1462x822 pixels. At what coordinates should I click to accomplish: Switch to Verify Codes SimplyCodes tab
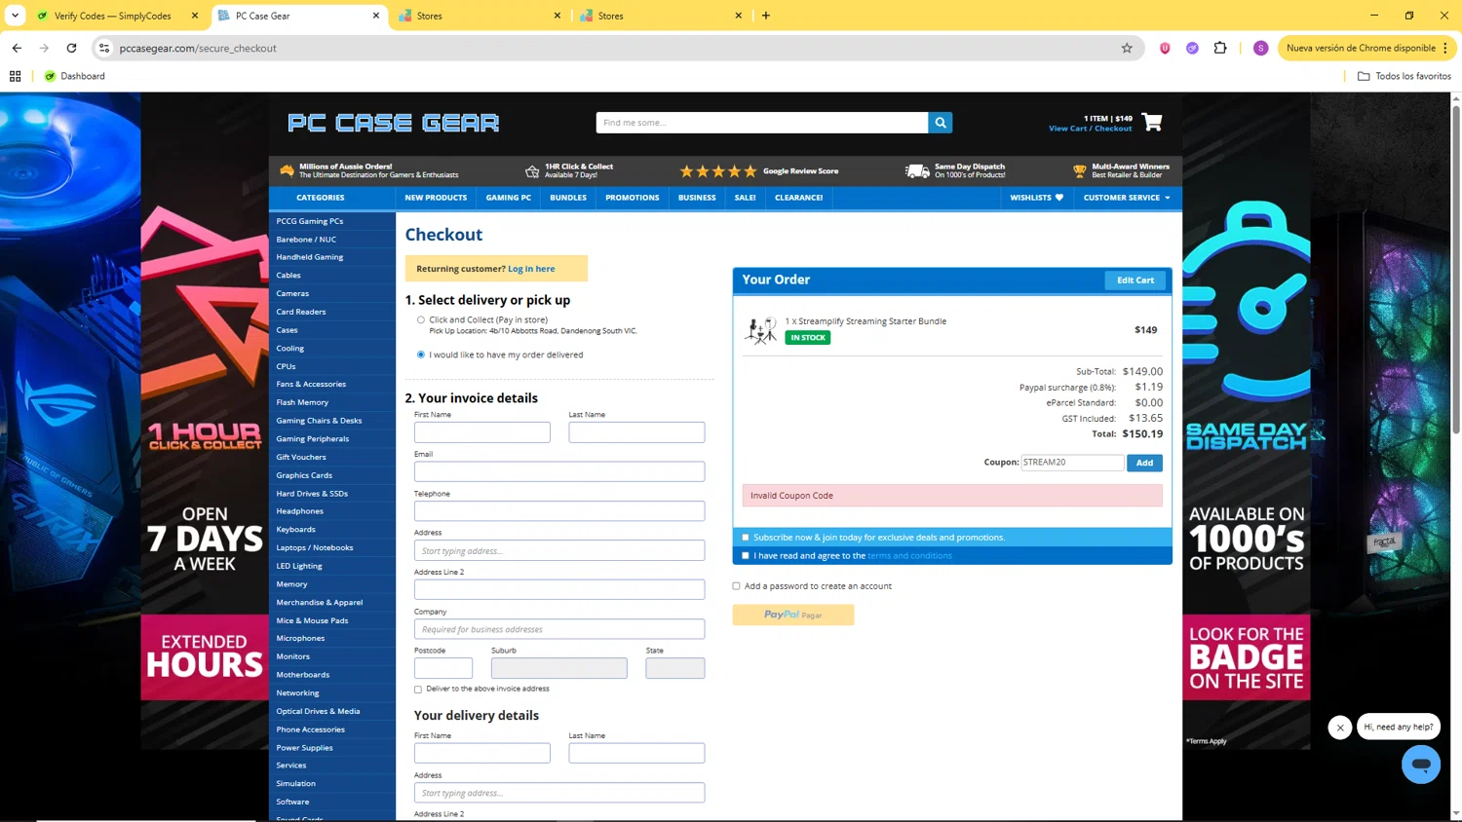(113, 16)
